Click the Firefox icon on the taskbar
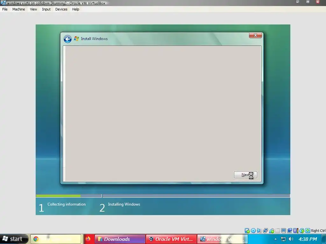 [88, 239]
